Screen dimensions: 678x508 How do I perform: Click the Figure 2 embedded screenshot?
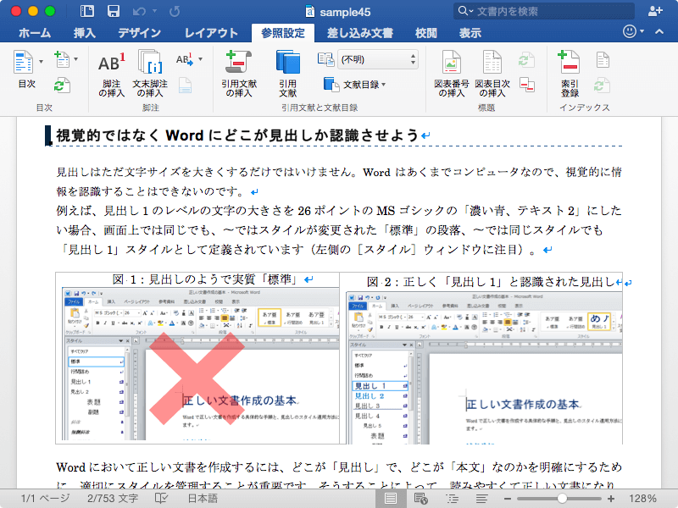tap(484, 367)
